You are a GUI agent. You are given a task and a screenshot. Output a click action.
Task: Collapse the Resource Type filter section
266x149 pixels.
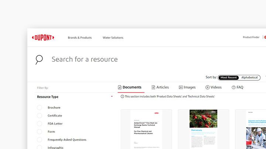coord(112,96)
